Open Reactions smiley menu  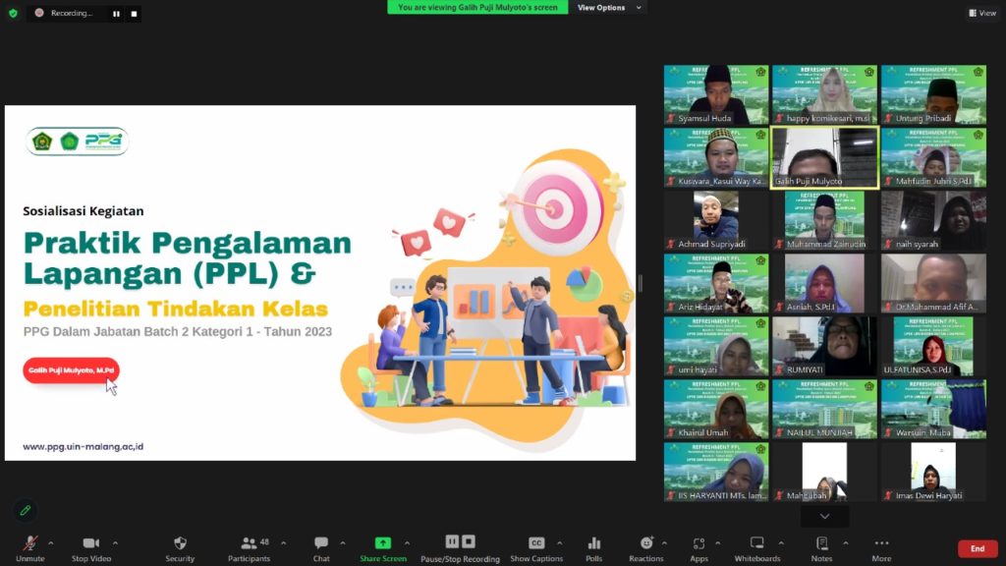coord(646,548)
